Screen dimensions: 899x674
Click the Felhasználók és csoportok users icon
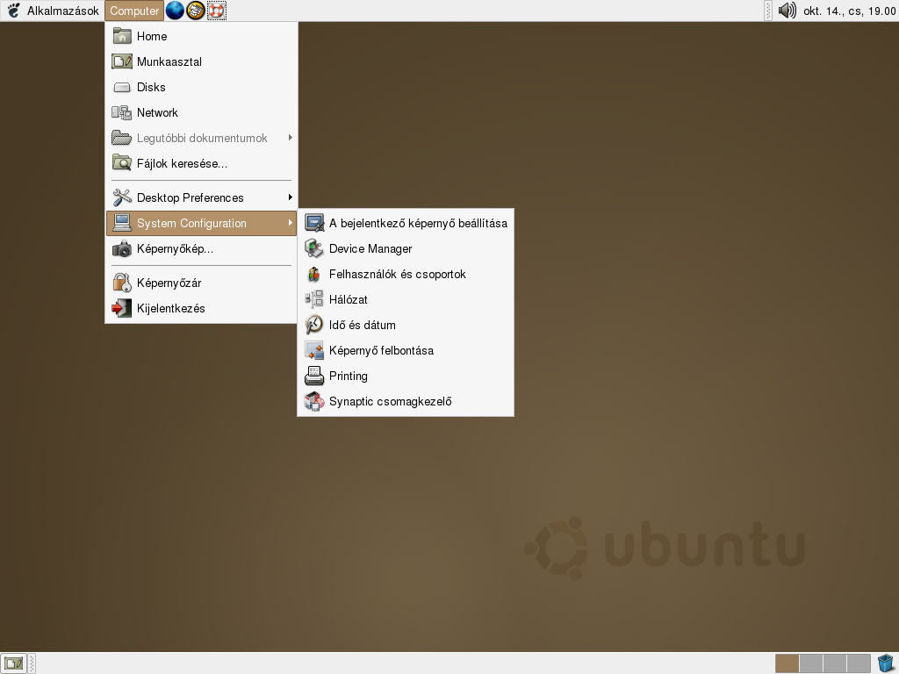[x=314, y=274]
